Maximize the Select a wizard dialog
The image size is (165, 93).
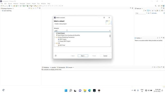click(104, 18)
